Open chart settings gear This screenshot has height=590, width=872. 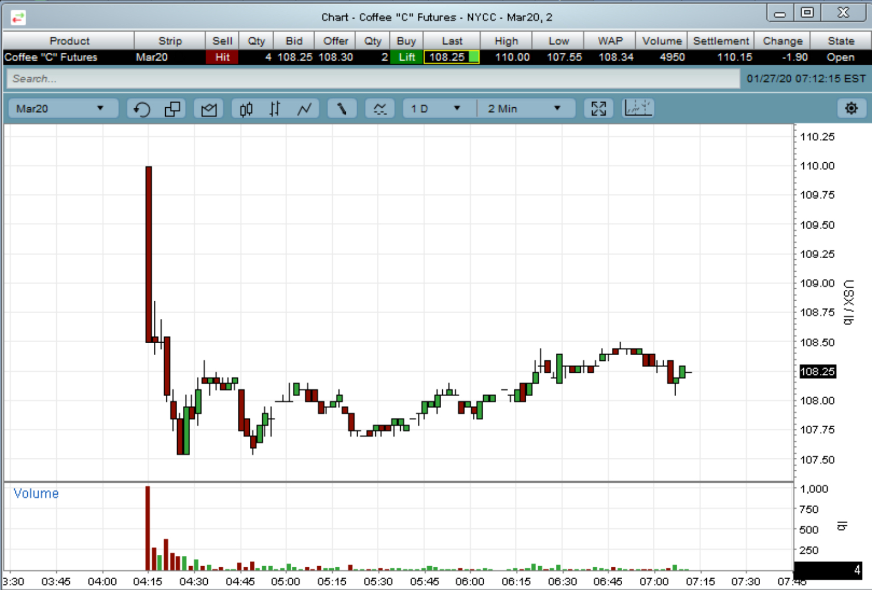pos(851,108)
